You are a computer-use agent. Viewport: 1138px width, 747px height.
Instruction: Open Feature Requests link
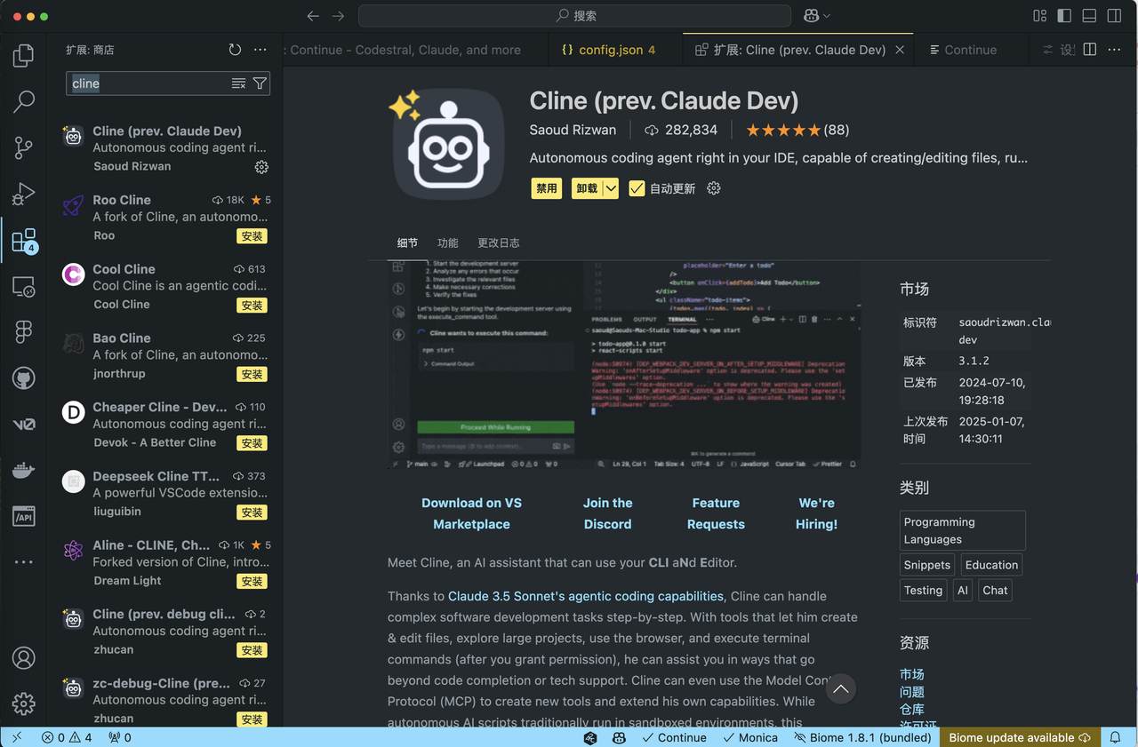tap(716, 513)
